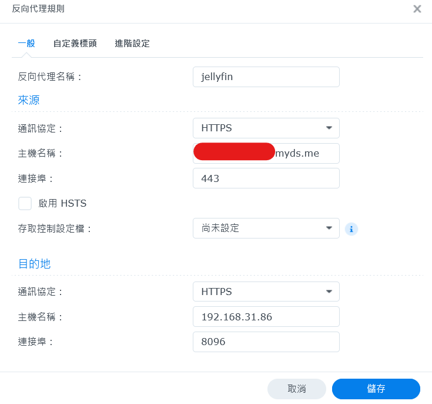Click the source 主機名稱 field ending myds.me
Viewport: 432px width, 404px height.
(266, 153)
